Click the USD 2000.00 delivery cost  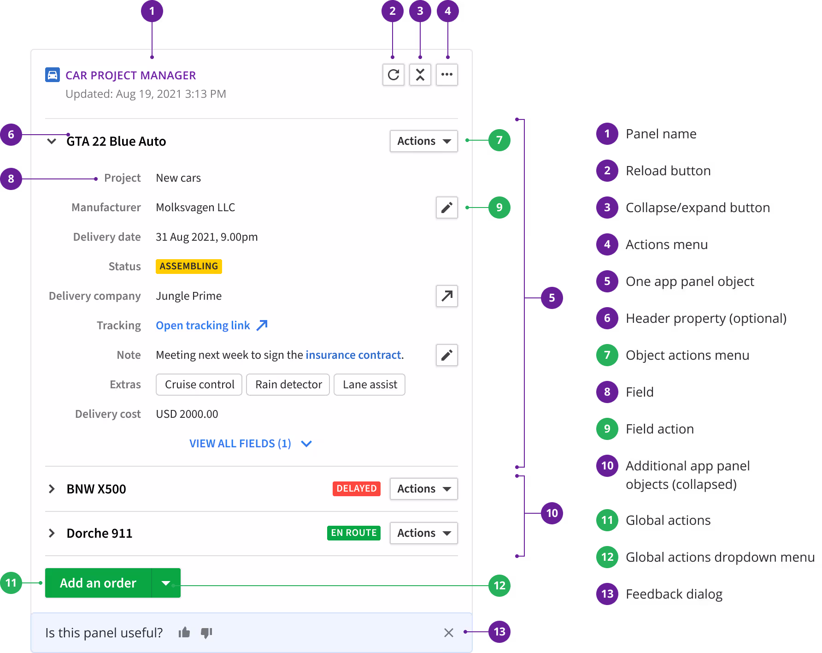[187, 414]
